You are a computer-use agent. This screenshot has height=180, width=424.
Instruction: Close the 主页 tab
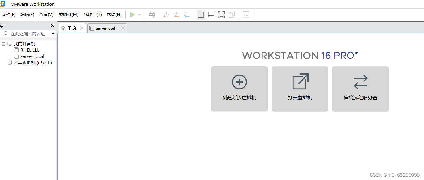pyautogui.click(x=82, y=28)
